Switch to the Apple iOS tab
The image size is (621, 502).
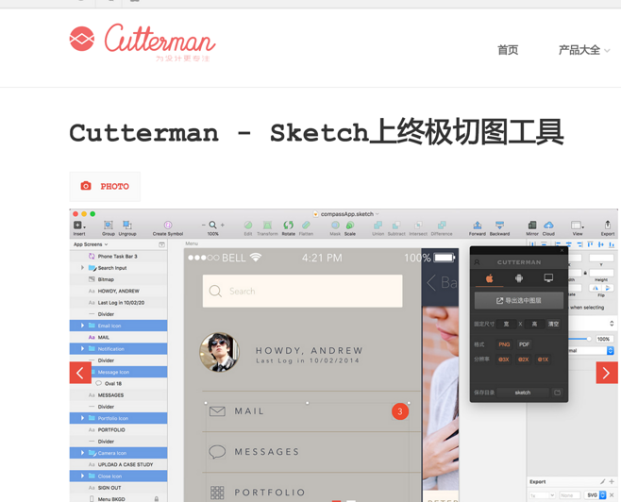coord(490,278)
